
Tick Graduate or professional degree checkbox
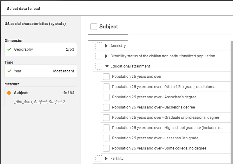[x=106, y=117]
